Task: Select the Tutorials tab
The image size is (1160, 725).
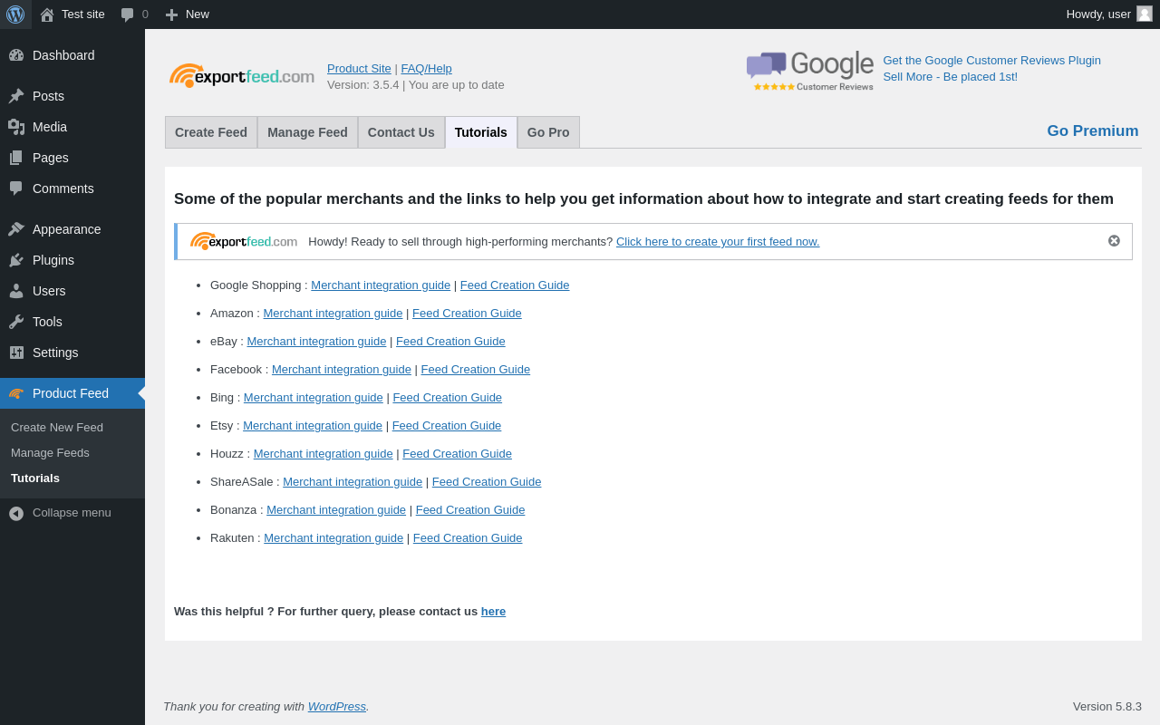Action: coord(481,132)
